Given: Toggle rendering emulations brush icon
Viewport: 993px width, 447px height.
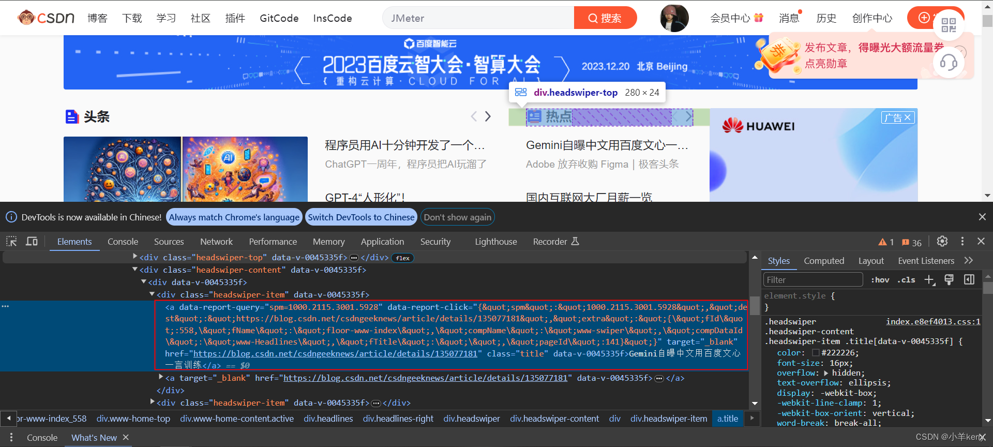Looking at the screenshot, I should tap(949, 280).
